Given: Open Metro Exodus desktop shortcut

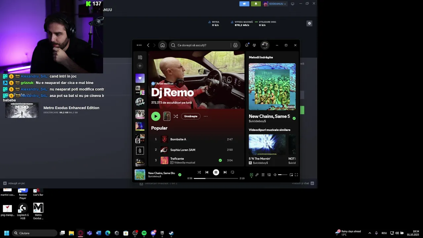Looking at the screenshot, I should click(38, 212).
